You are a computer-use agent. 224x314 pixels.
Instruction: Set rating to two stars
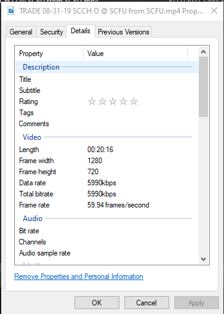pos(102,102)
